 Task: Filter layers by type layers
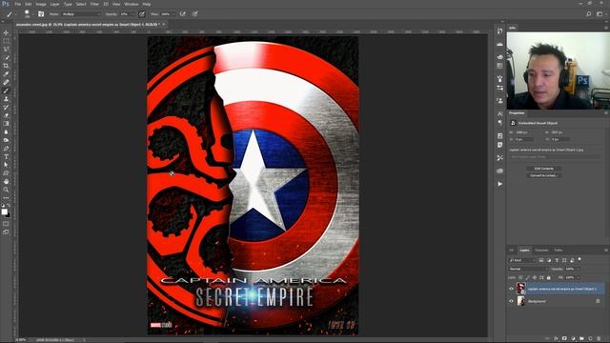[x=557, y=260]
